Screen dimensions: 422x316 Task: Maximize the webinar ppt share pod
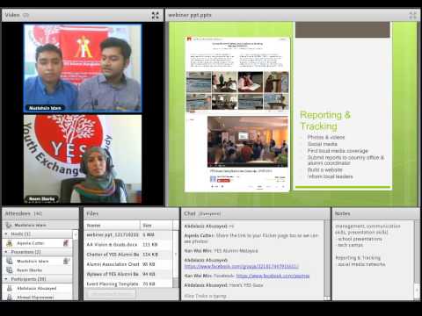click(x=412, y=15)
